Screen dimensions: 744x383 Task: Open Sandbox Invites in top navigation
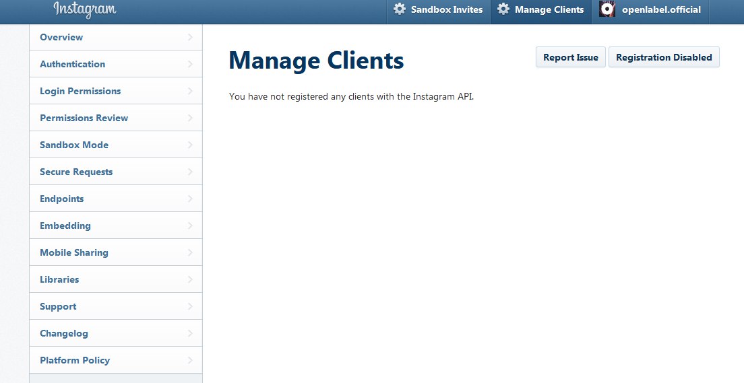pos(439,11)
